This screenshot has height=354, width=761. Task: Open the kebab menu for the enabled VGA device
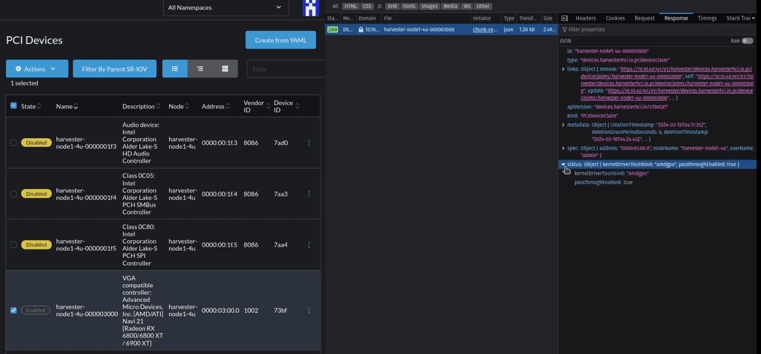[x=309, y=310]
